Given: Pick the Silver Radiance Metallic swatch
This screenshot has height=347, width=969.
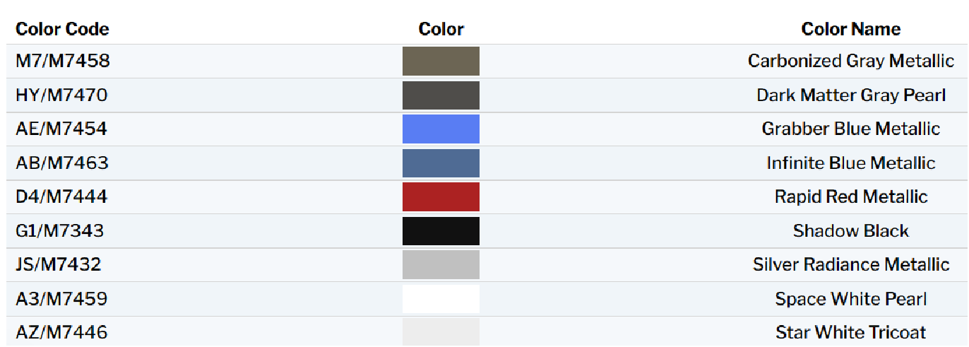Looking at the screenshot, I should (x=441, y=264).
